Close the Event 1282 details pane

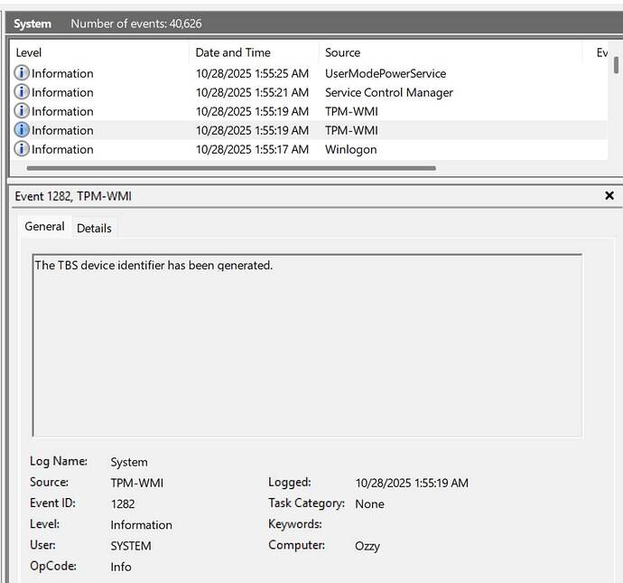pyautogui.click(x=609, y=195)
